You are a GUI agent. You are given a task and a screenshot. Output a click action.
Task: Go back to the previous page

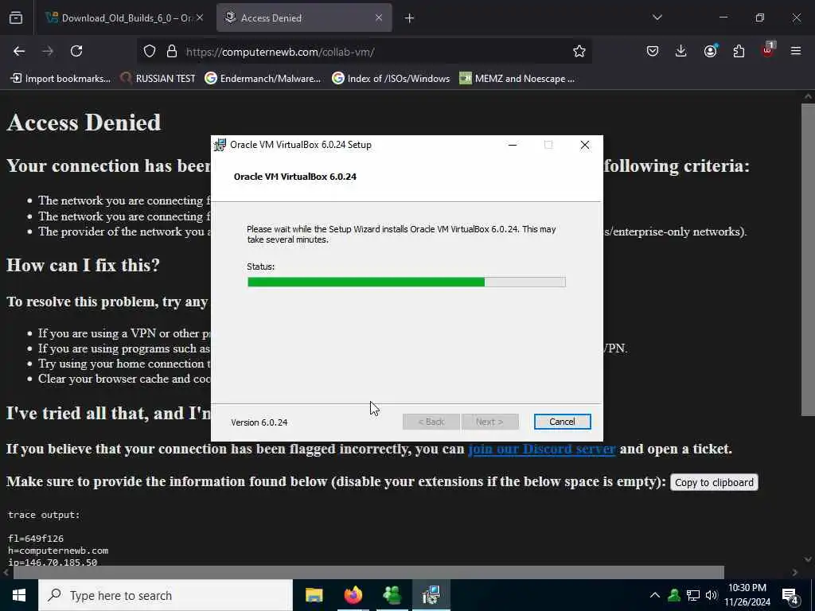(19, 51)
